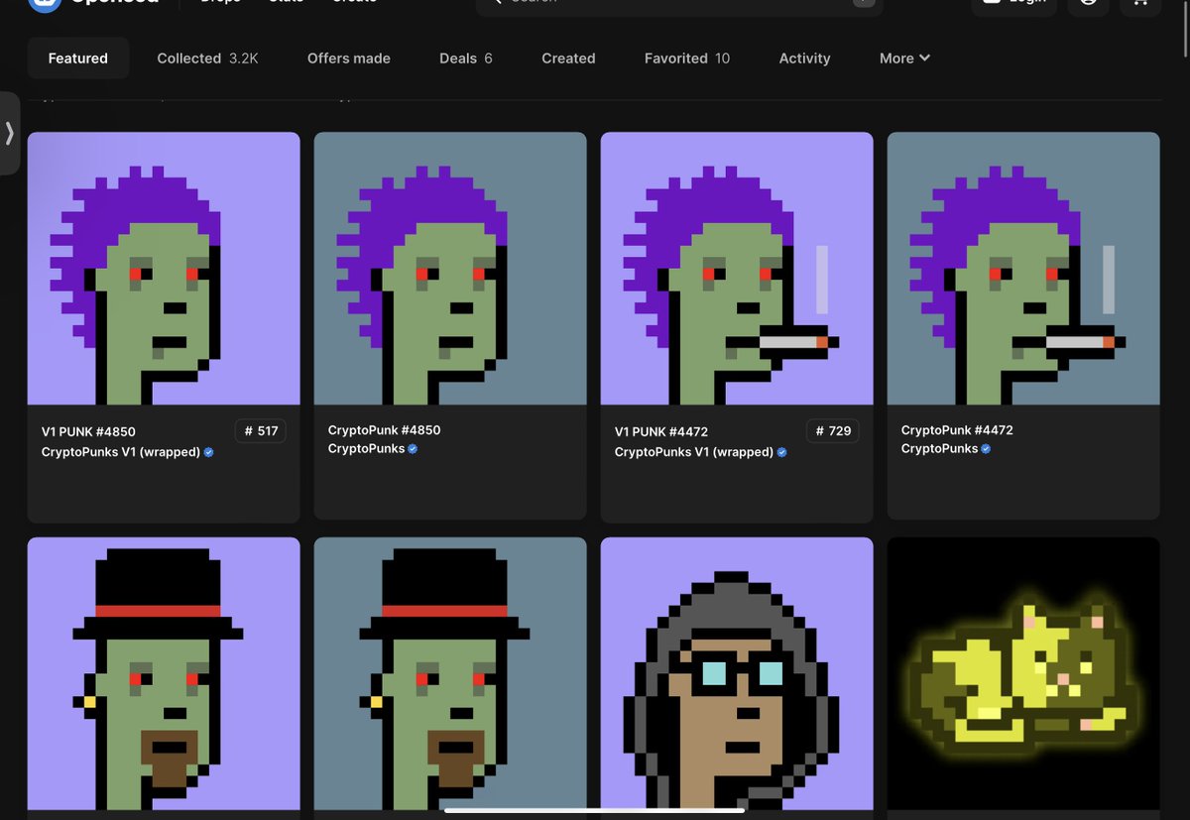Open CryptoPunks V1 (wrapped) collection under #4472
Image resolution: width=1190 pixels, height=820 pixels.
694,452
